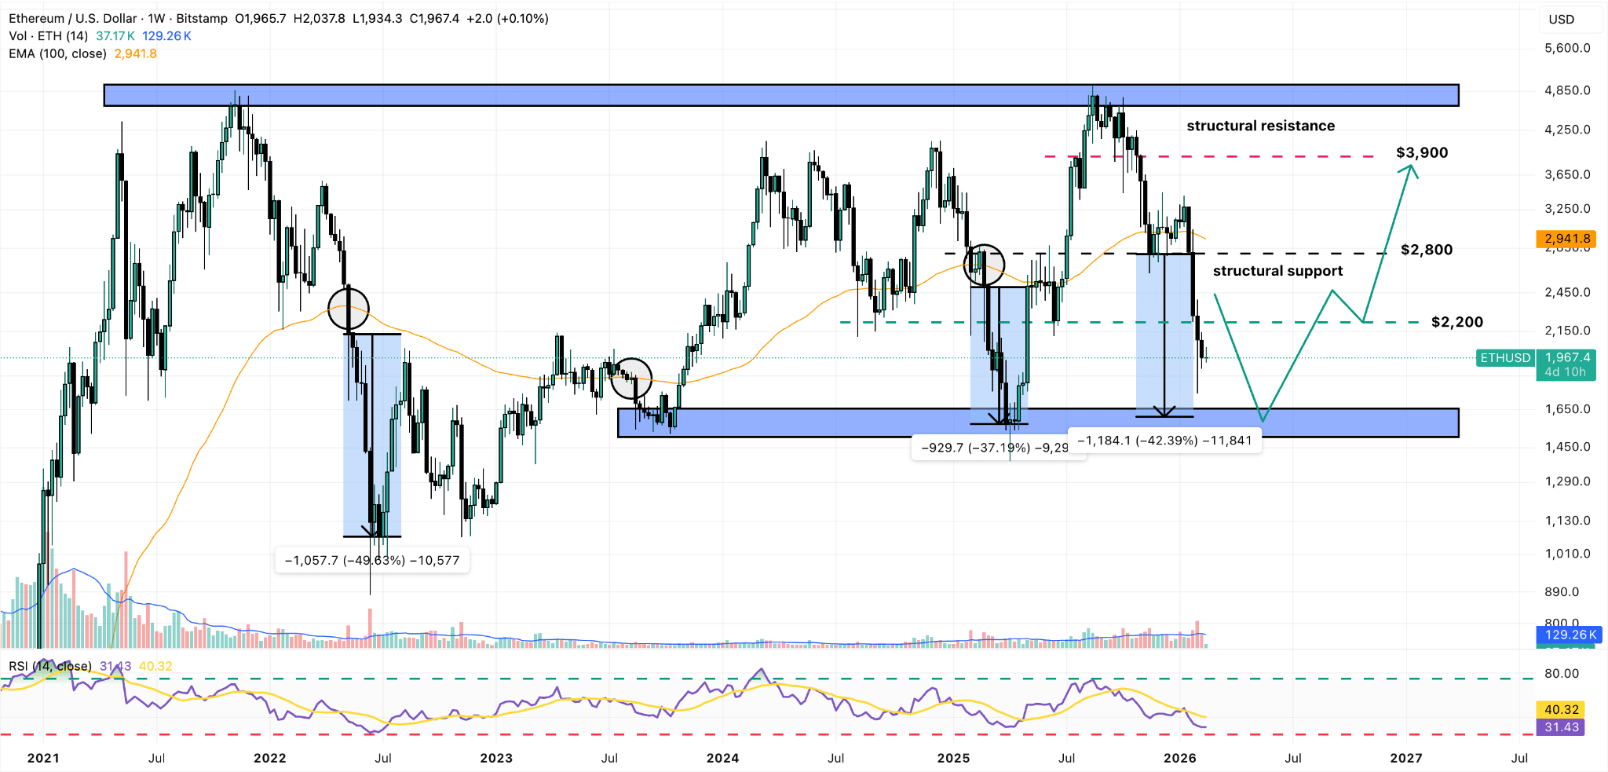Select the $3,900 target price label
This screenshot has width=1608, height=772.
point(1421,152)
